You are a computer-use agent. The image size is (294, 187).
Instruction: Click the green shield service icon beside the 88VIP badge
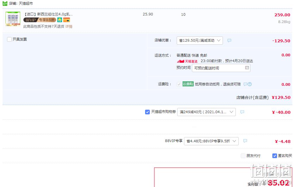pyautogui.click(x=60, y=20)
